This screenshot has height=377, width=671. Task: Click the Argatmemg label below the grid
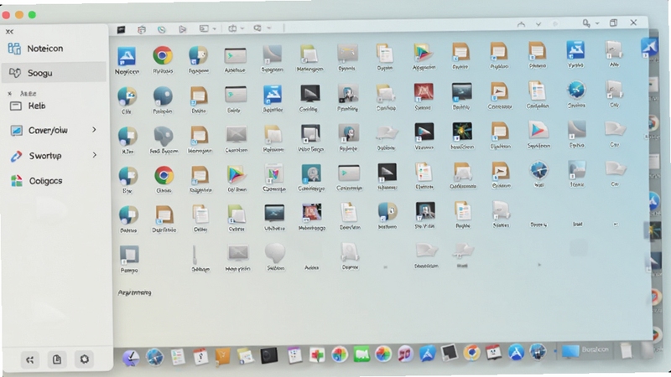134,292
